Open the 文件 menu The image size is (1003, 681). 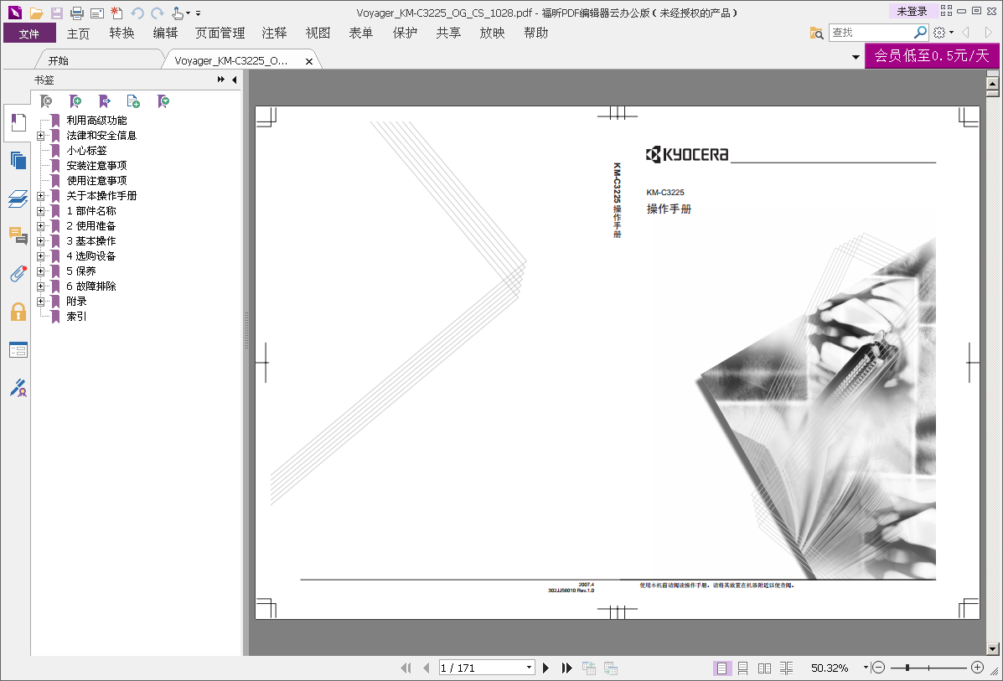click(x=29, y=34)
